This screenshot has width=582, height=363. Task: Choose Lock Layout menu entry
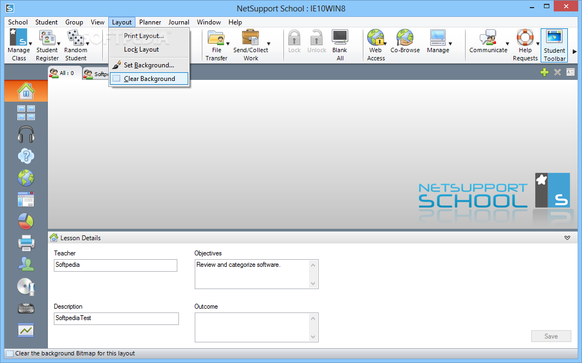coord(149,49)
